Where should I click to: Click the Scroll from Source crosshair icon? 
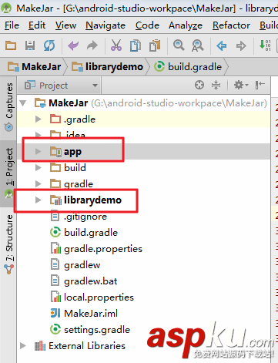tap(199, 85)
